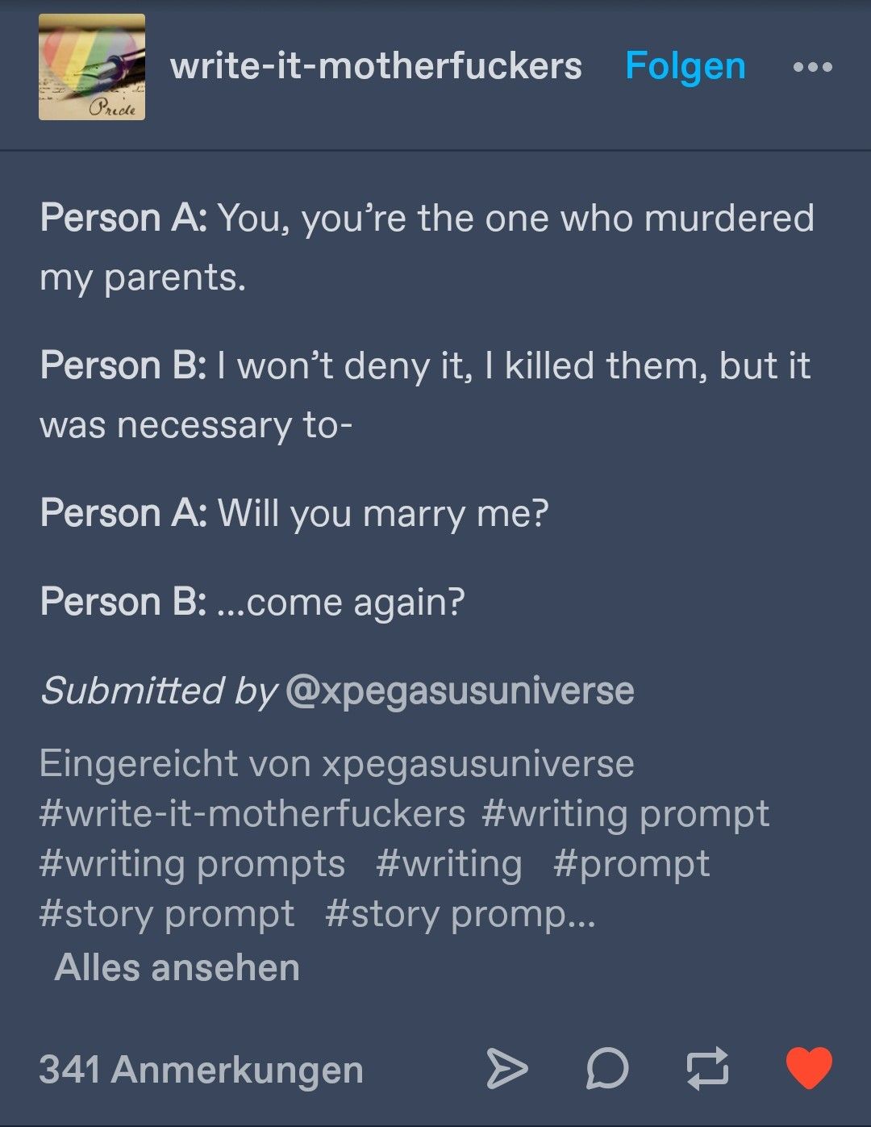
Task: Select the #writing tag
Action: [x=448, y=864]
